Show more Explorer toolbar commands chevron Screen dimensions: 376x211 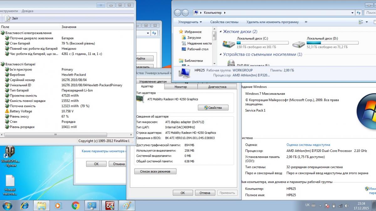tap(306, 22)
